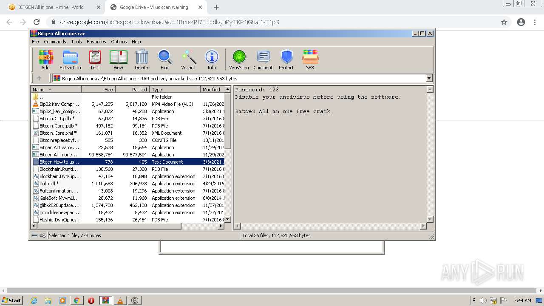544x306 pixels.
Task: Open VLC media player from taskbar
Action: 120,300
